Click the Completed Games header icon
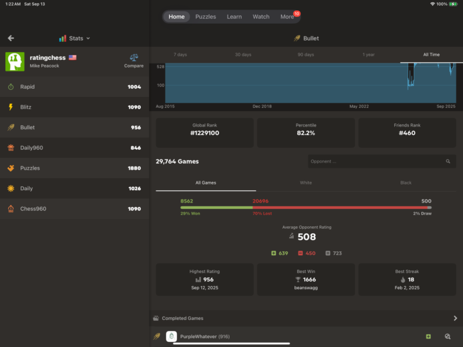The height and width of the screenshot is (347, 463). click(156, 318)
